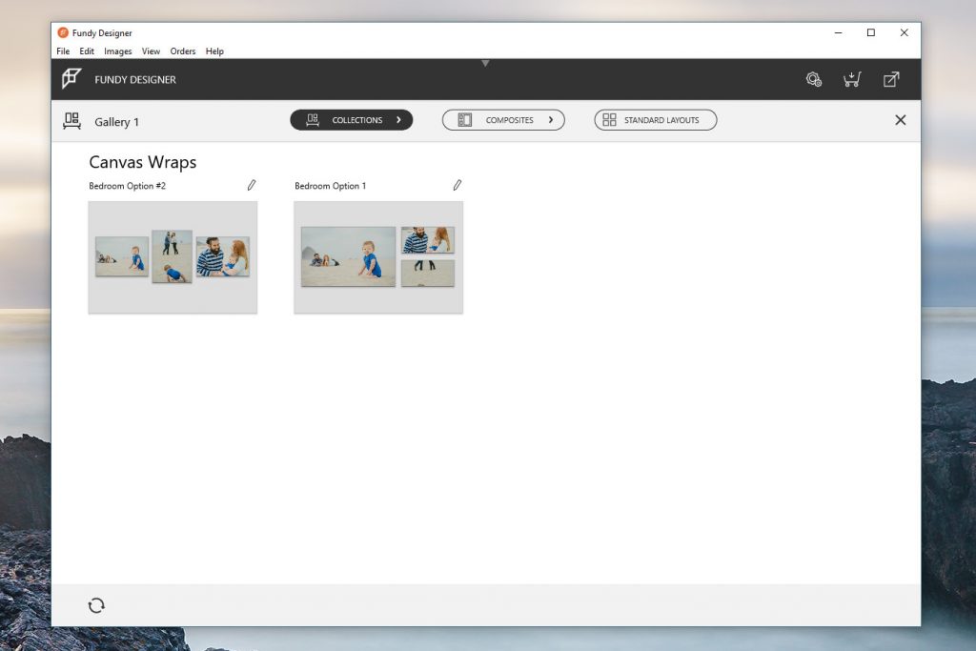The width and height of the screenshot is (976, 651).
Task: Select the Bedroom Option 1 thumbnail
Action: 378,257
